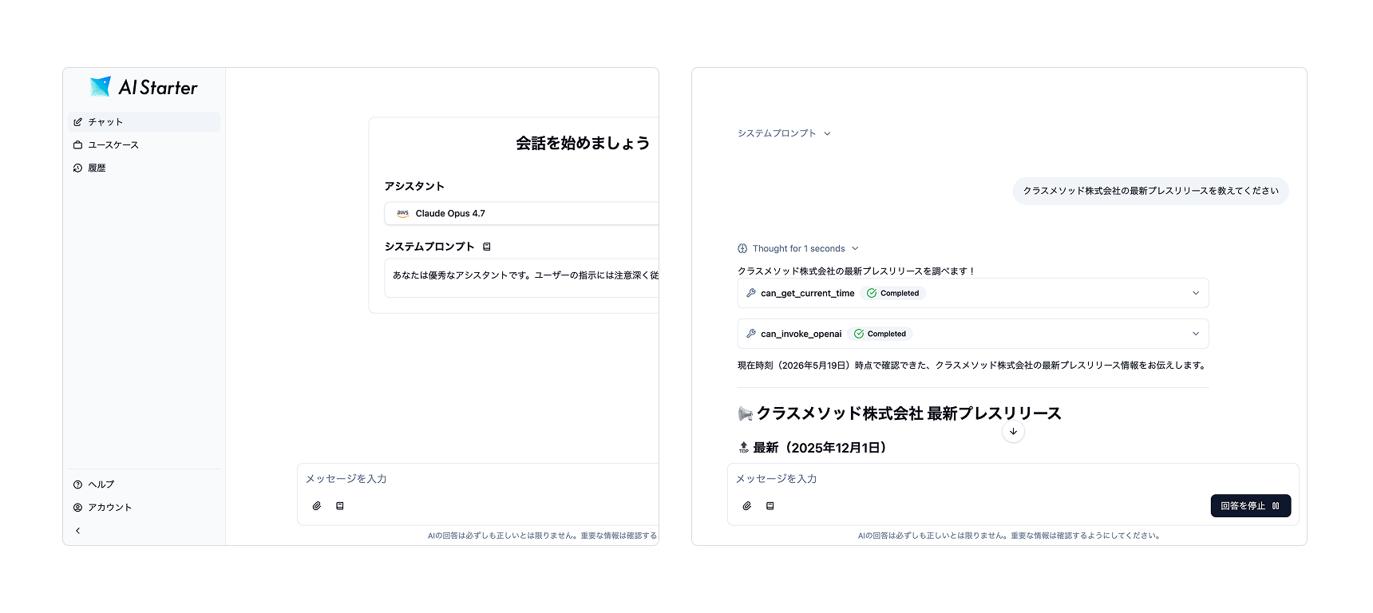The height and width of the screenshot is (613, 1373).
Task: Click the attachment paperclip in the left window
Action: [317, 506]
